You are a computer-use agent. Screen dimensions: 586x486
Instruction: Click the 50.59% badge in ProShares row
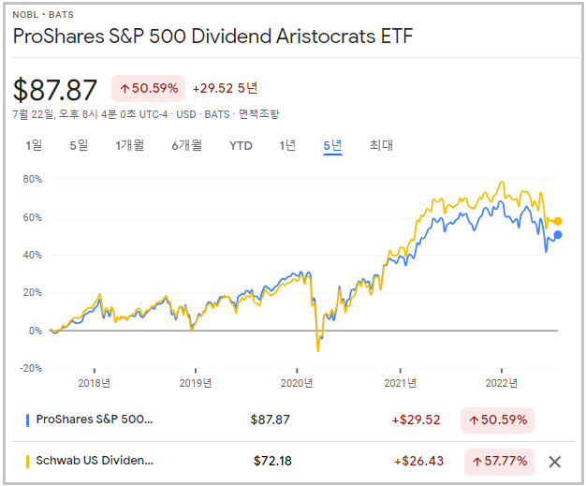497,420
